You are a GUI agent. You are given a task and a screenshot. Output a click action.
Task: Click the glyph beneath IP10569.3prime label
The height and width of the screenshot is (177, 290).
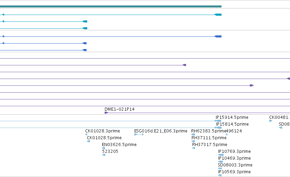tap(220, 175)
